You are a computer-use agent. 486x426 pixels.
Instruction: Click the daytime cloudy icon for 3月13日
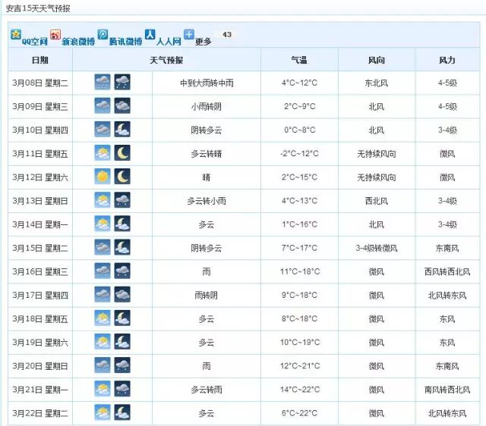(x=103, y=200)
